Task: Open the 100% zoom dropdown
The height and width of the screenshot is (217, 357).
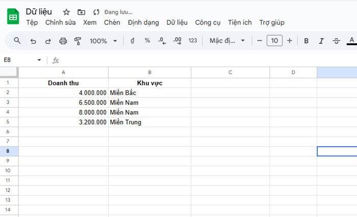Action: 104,41
